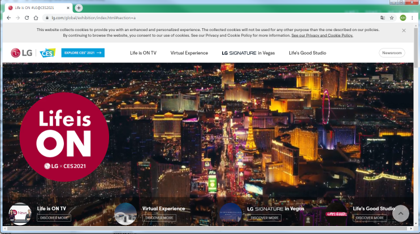Go back with the browser back arrow
The width and height of the screenshot is (420, 234).
point(8,17)
